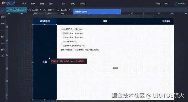Click instruction line 3) in main area
This screenshot has width=188, height=102.
point(69,42)
